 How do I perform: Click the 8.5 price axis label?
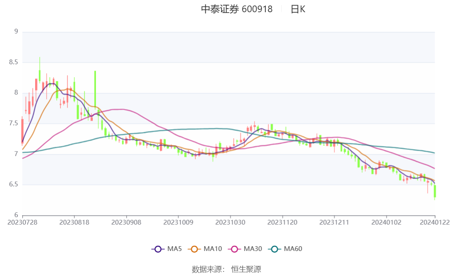(x=13, y=62)
